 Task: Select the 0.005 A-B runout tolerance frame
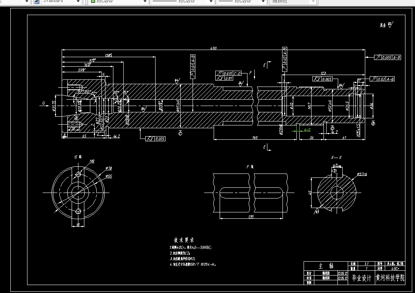pos(388,57)
